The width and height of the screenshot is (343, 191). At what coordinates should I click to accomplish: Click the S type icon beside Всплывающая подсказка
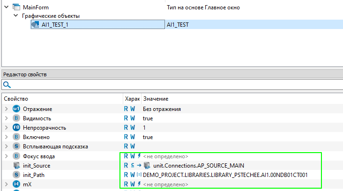[x=16, y=147]
